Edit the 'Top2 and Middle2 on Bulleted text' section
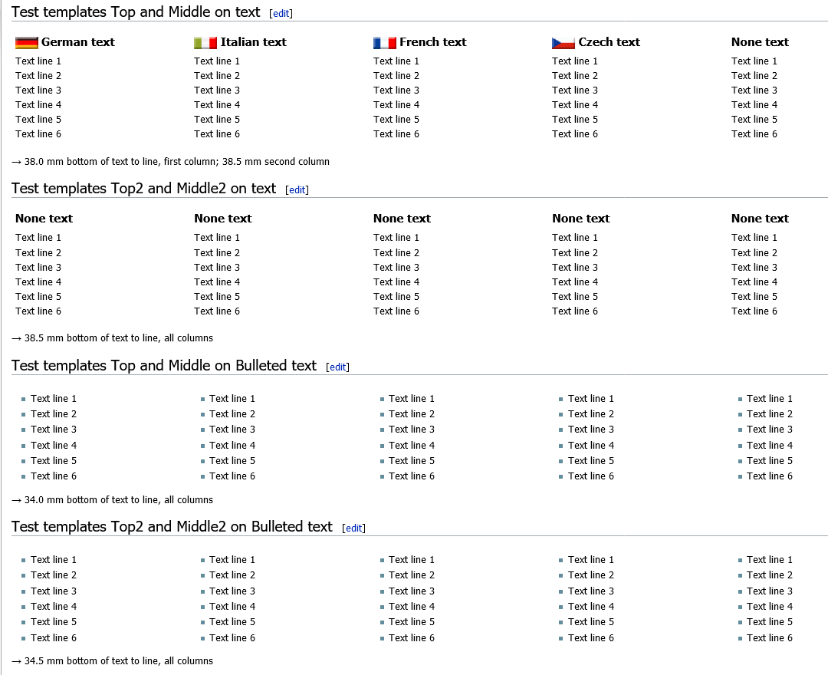Image resolution: width=828 pixels, height=675 pixels. coord(353,528)
